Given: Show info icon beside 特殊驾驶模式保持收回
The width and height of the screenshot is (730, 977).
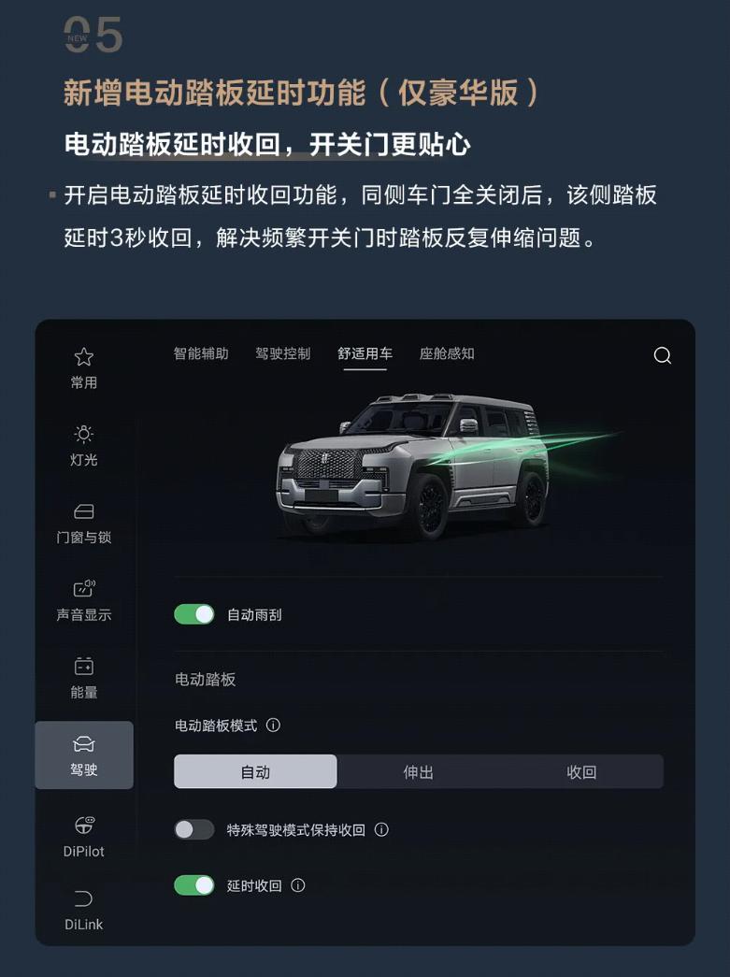Looking at the screenshot, I should [x=381, y=829].
